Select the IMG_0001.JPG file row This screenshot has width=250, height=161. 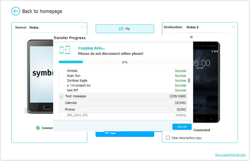[x=123, y=115]
